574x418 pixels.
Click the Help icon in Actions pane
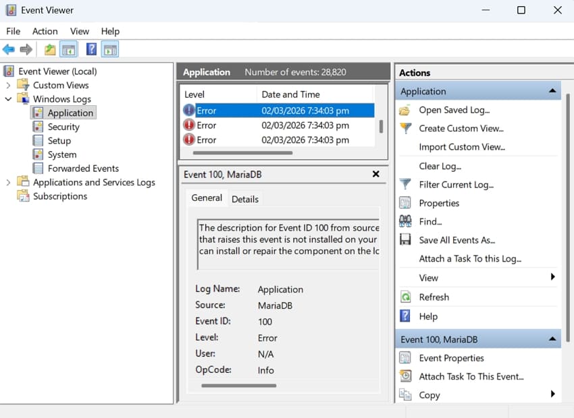click(405, 316)
